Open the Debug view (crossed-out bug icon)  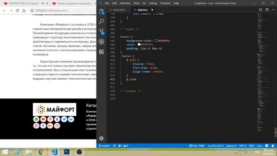click(101, 42)
